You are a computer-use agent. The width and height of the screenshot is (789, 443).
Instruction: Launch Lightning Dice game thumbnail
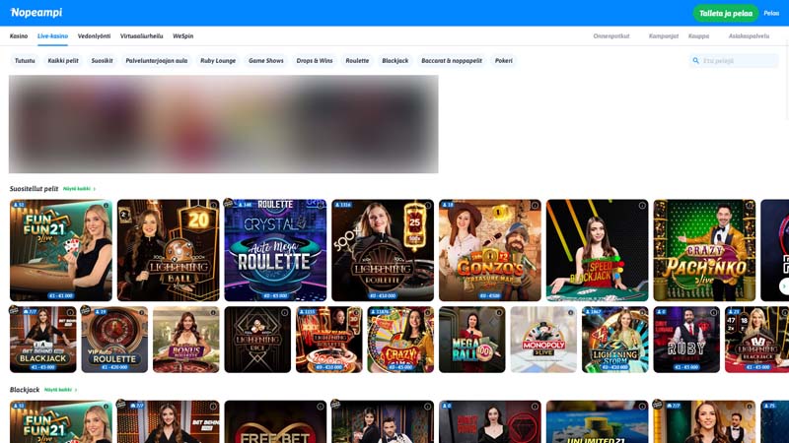pyautogui.click(x=257, y=340)
